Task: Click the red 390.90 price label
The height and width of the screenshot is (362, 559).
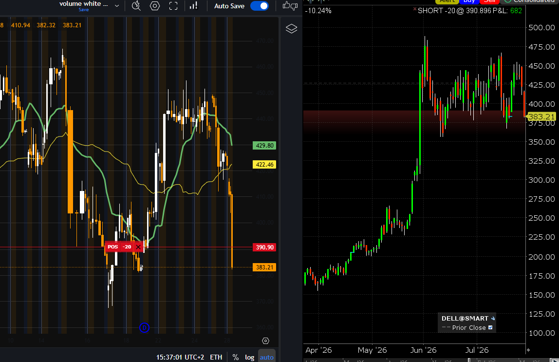Action: [x=264, y=247]
